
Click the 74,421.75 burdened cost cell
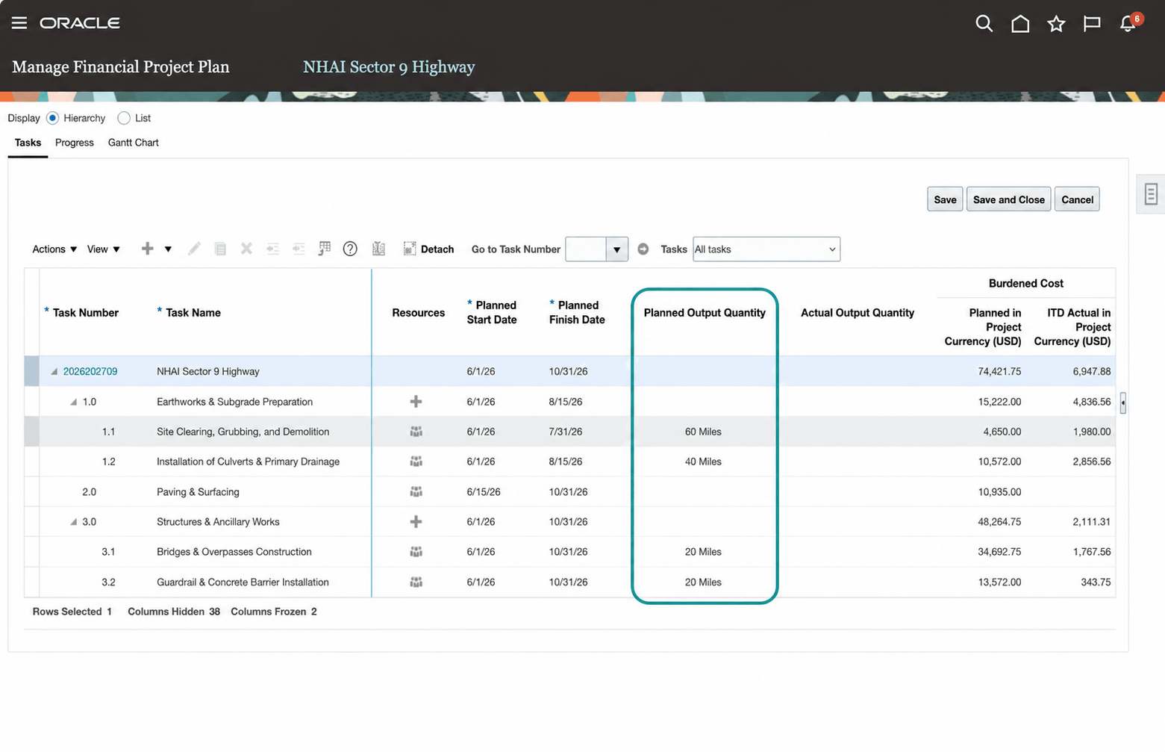(x=999, y=372)
